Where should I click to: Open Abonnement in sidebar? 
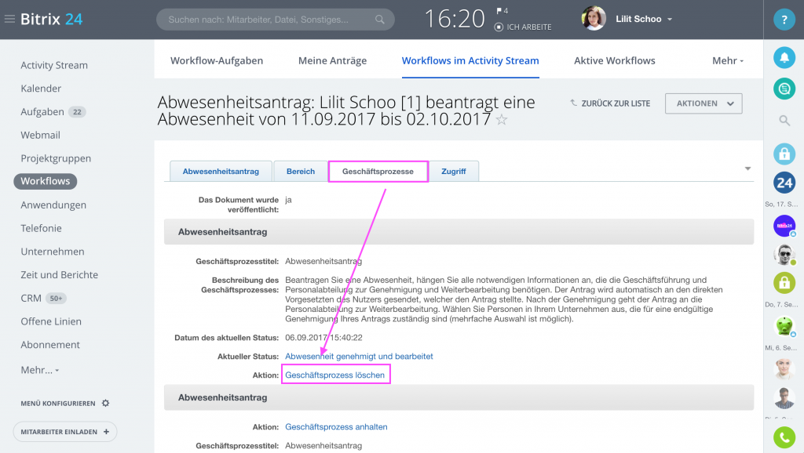50,345
